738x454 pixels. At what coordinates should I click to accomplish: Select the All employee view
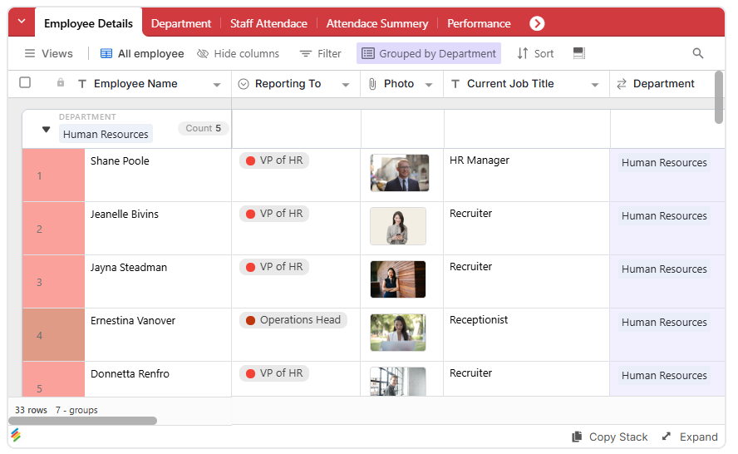point(142,54)
